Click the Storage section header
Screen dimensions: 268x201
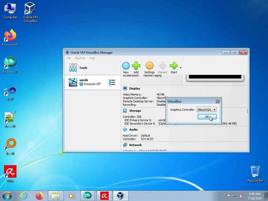point(135,111)
